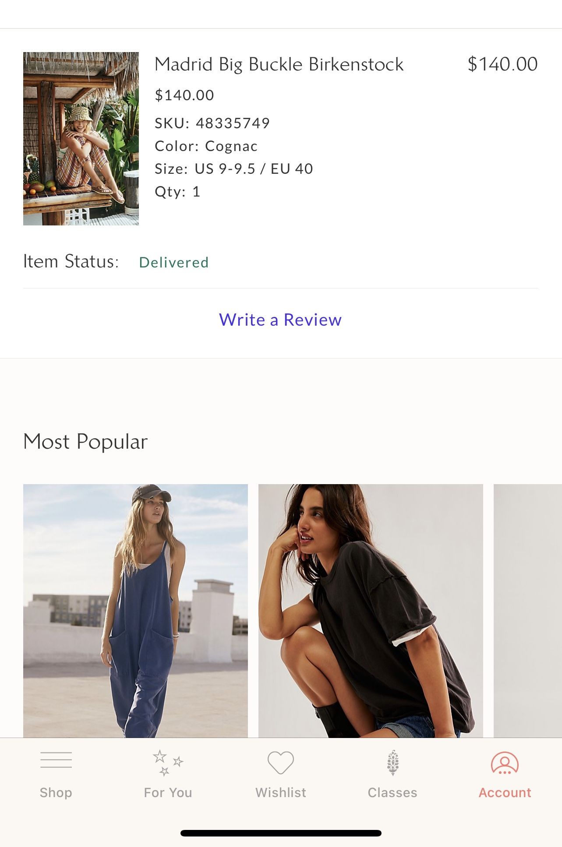The width and height of the screenshot is (562, 847).
Task: Tap the SKU number 48335749
Action: [x=233, y=123]
